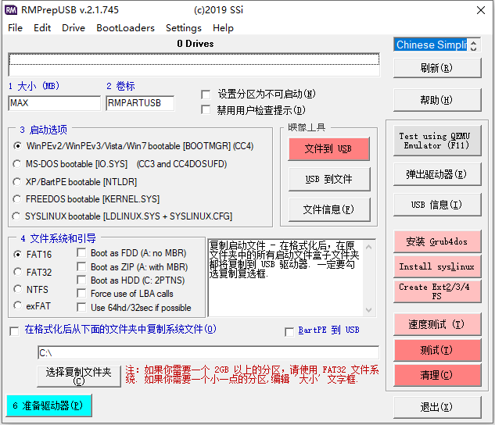Click the 刷新(R) refresh button
495x425 pixels.
point(437,68)
